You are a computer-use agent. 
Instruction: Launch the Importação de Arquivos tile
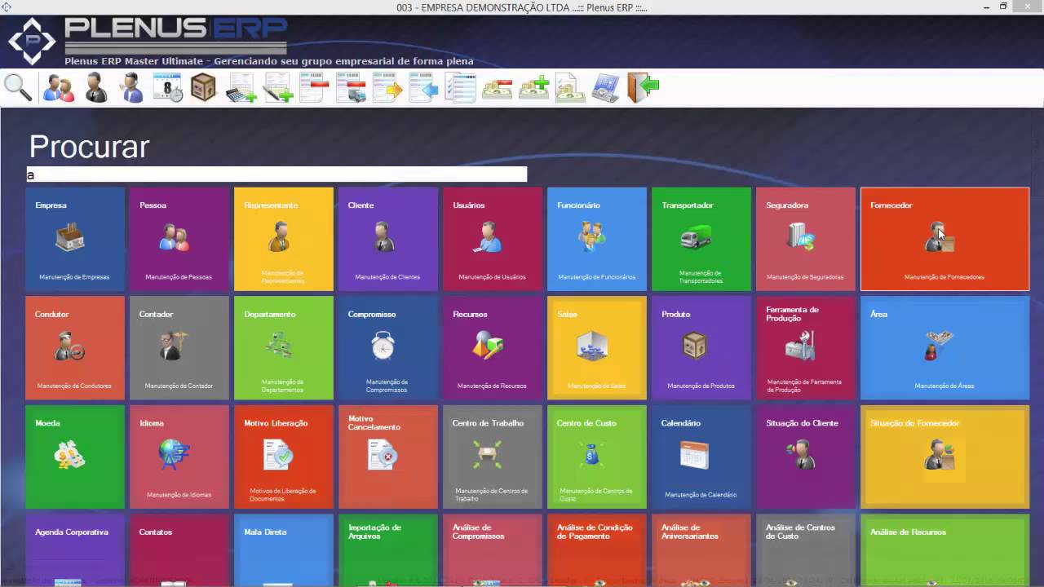[x=388, y=550]
